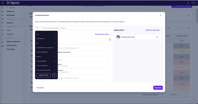Click the Resultado Final column header

pyautogui.click(x=182, y=36)
